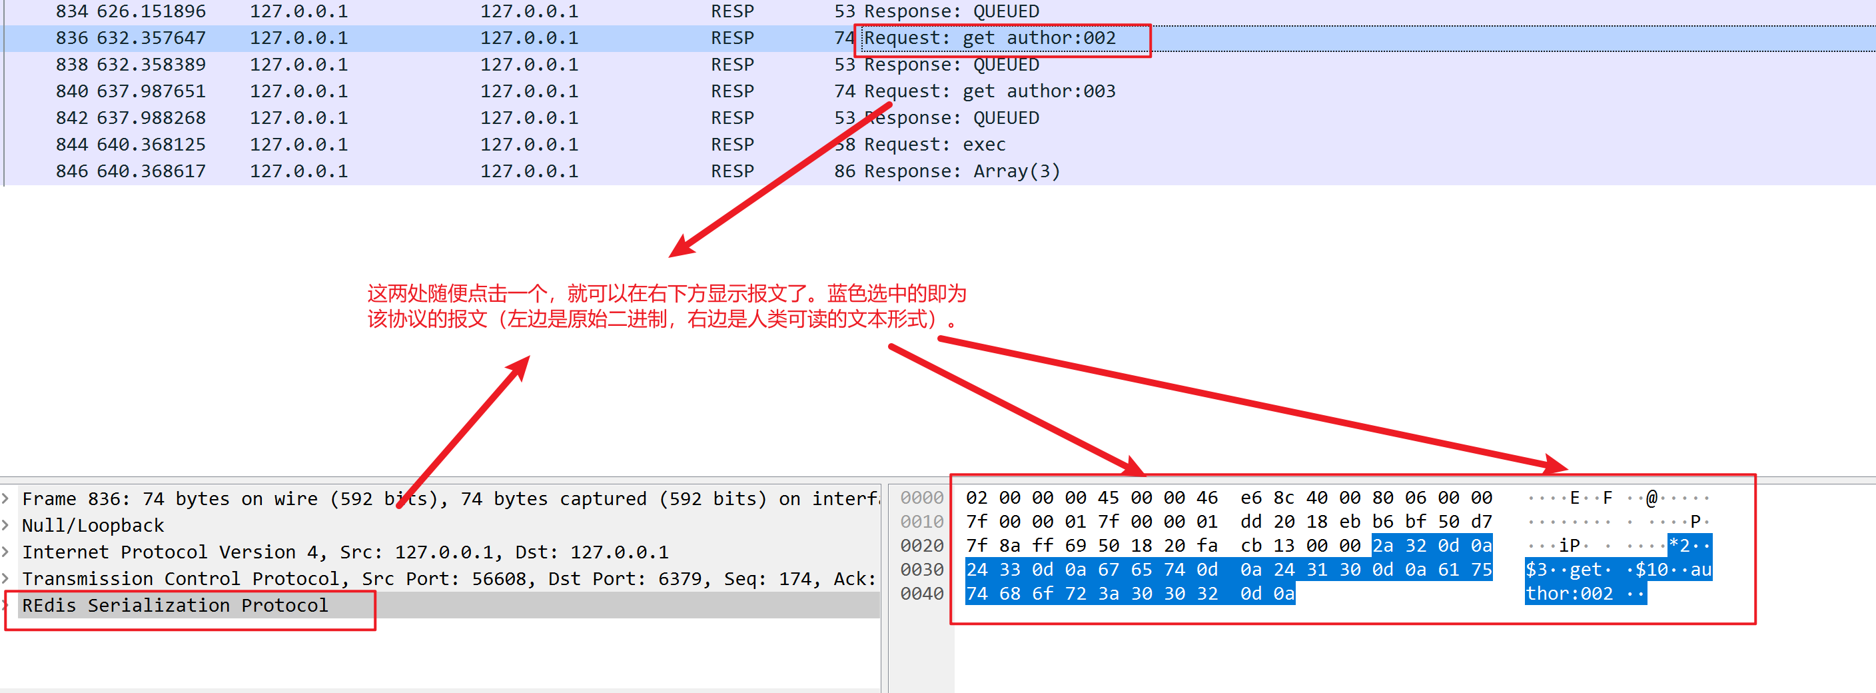Viewport: 1876px width, 693px height.
Task: Click the '$3··get· ·$10··au' ASCII text
Action: click(x=1618, y=570)
